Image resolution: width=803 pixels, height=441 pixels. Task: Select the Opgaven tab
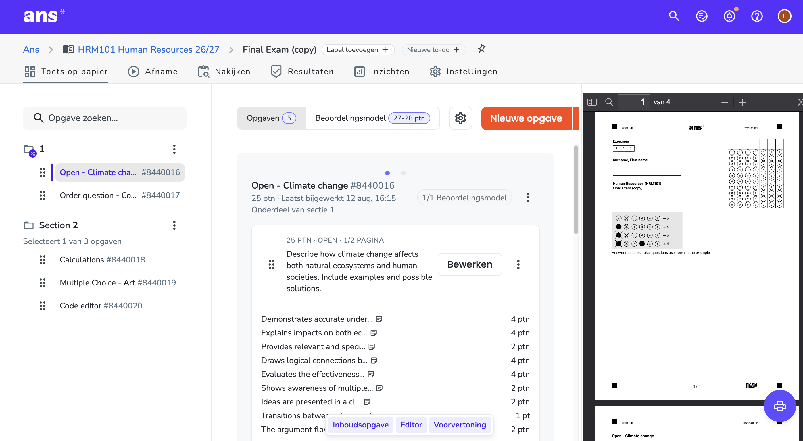(271, 118)
